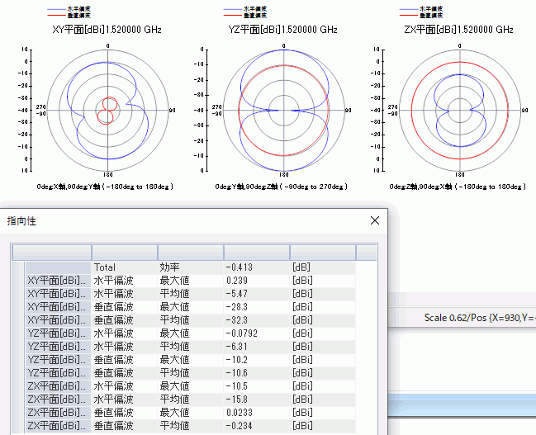
Task: Click the XY平面 polar chart title
Action: pyautogui.click(x=107, y=30)
